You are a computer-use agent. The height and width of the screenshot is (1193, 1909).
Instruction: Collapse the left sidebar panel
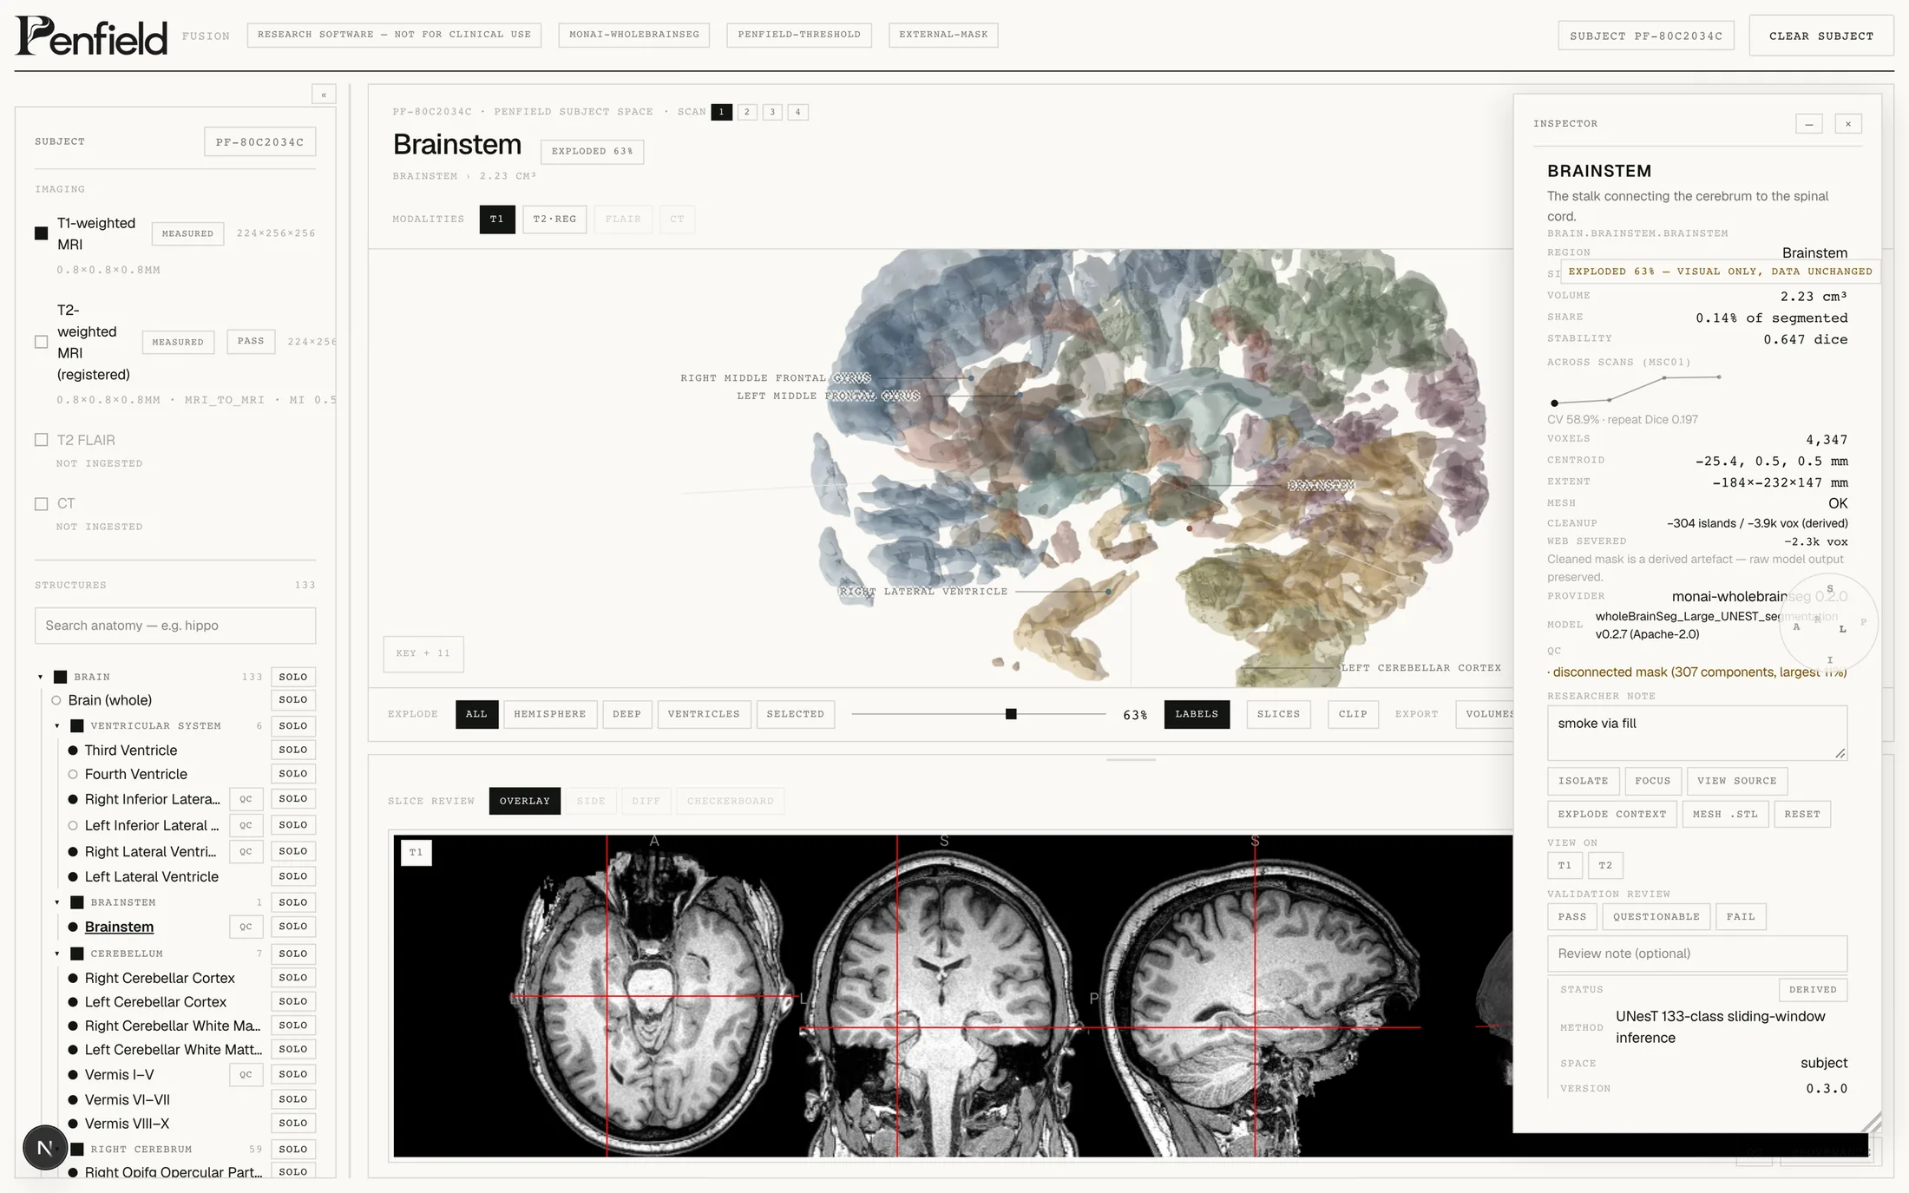(x=324, y=95)
